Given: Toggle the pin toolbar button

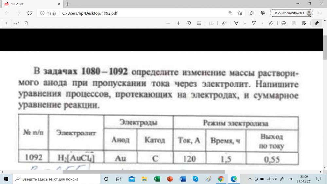Looking at the screenshot, I should pyautogui.click(x=316, y=23).
